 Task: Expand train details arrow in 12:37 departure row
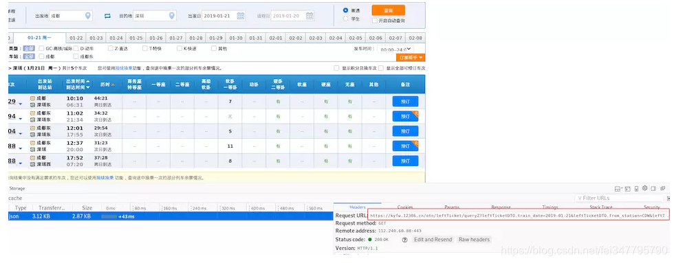point(20,148)
